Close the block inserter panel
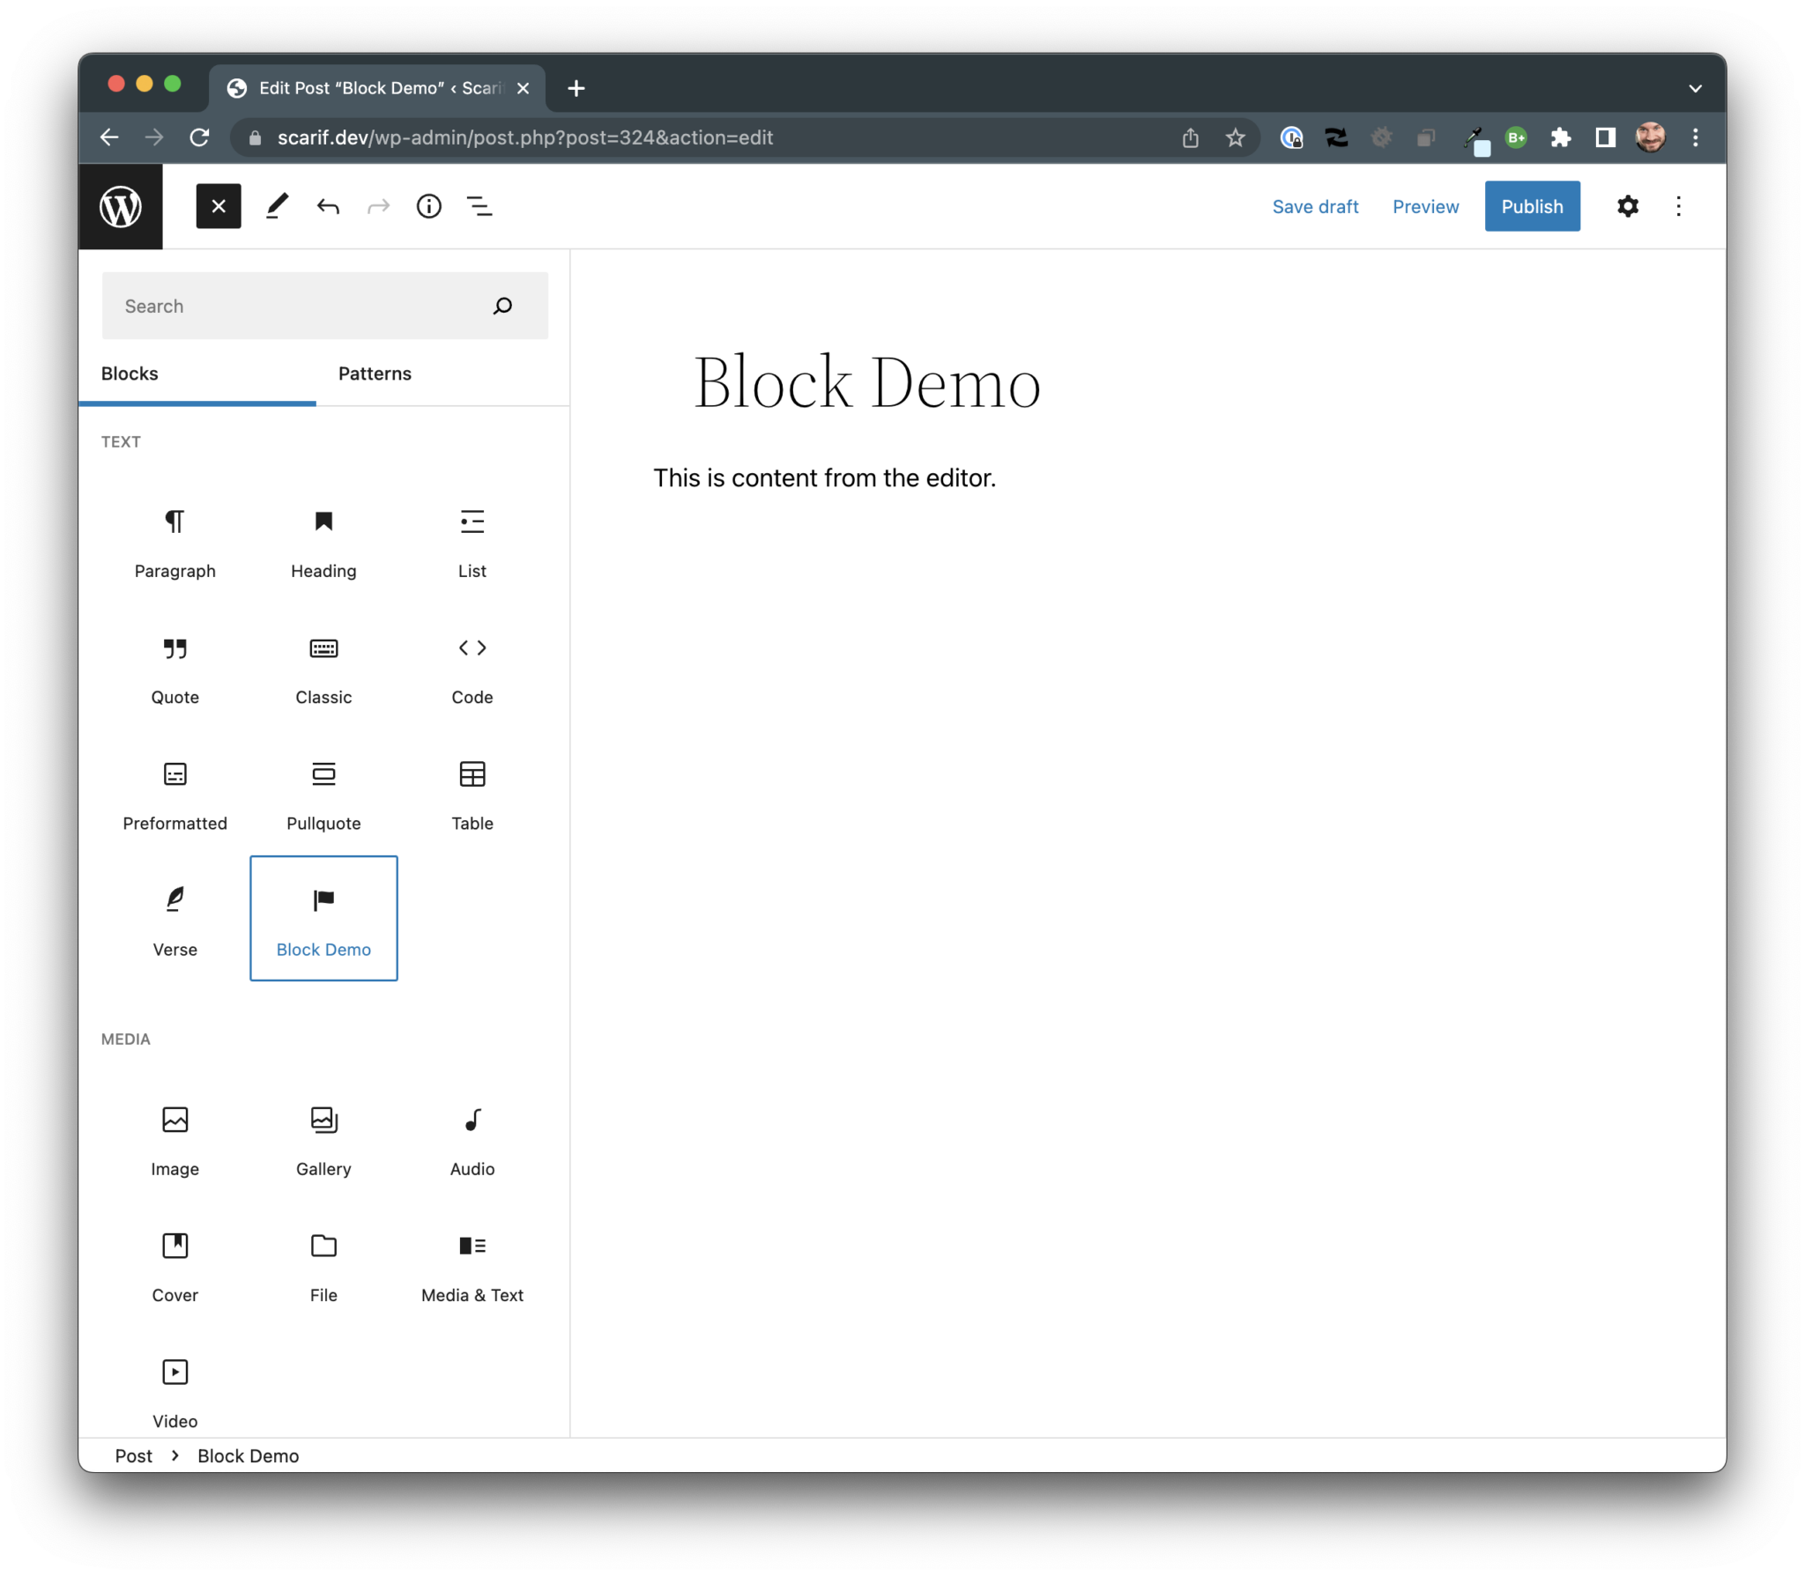 [x=218, y=206]
